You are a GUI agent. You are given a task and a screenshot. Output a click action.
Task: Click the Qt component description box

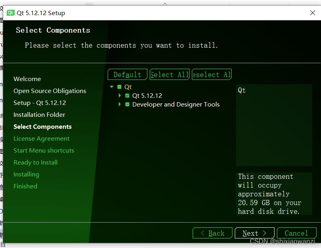tap(274, 125)
